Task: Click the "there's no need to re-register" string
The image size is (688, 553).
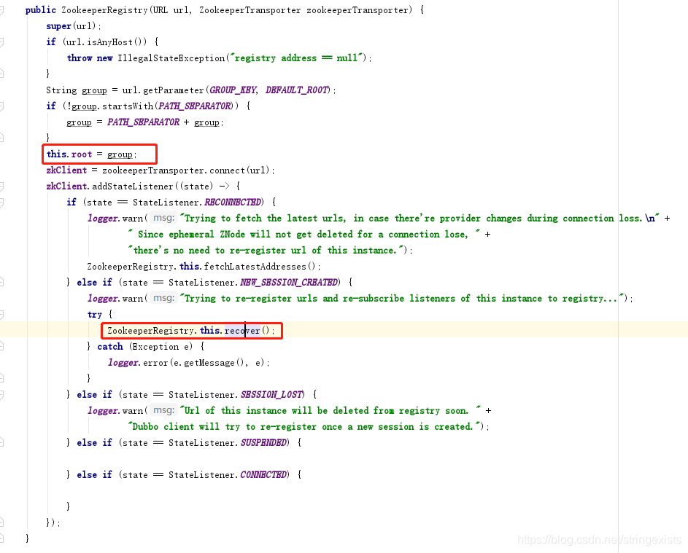Action: (x=267, y=251)
